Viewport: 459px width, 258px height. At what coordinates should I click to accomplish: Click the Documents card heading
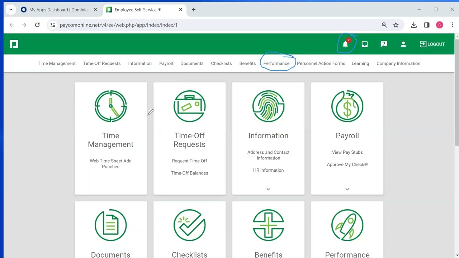pos(110,254)
